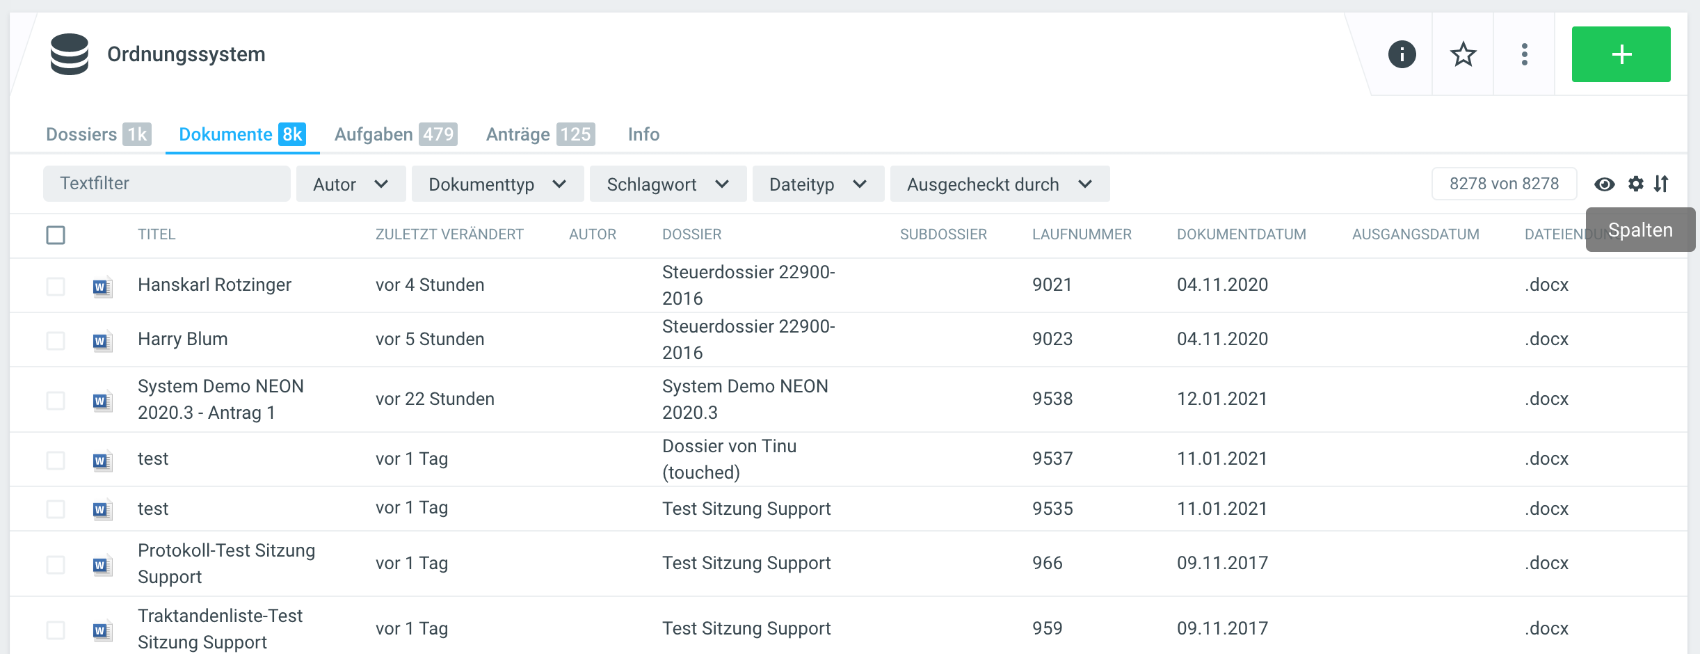Click the info circle icon in header
This screenshot has width=1700, height=654.
(x=1402, y=54)
